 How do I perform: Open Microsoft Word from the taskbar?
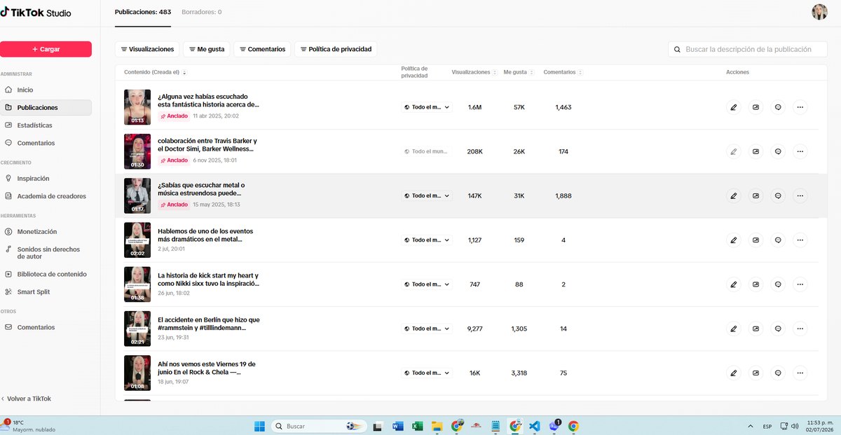(398, 425)
